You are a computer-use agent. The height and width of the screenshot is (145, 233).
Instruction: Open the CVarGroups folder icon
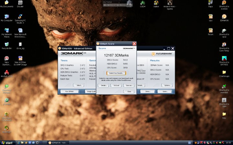click(224, 74)
